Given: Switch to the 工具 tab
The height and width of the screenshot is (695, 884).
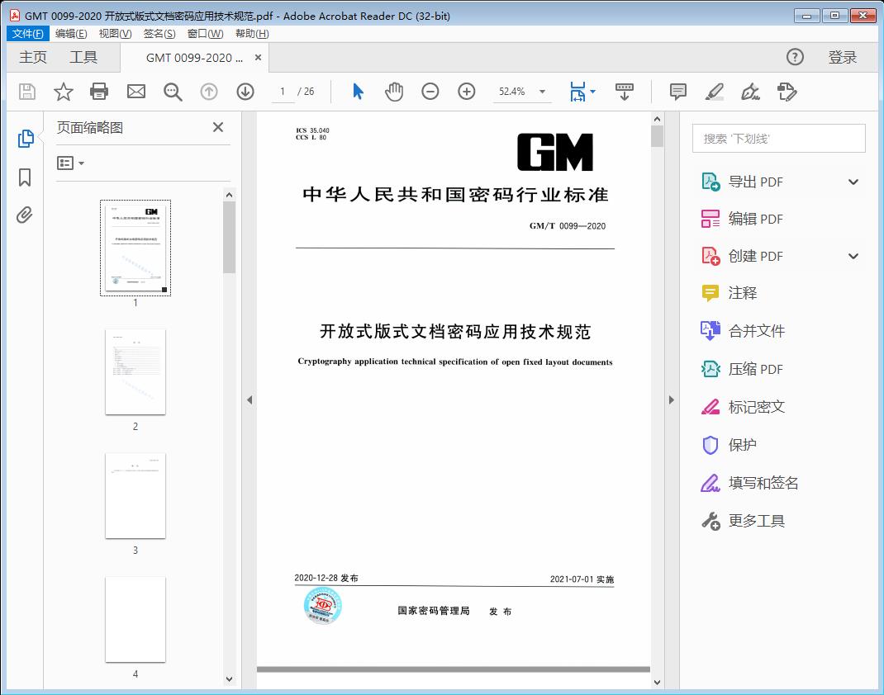Looking at the screenshot, I should [x=83, y=57].
